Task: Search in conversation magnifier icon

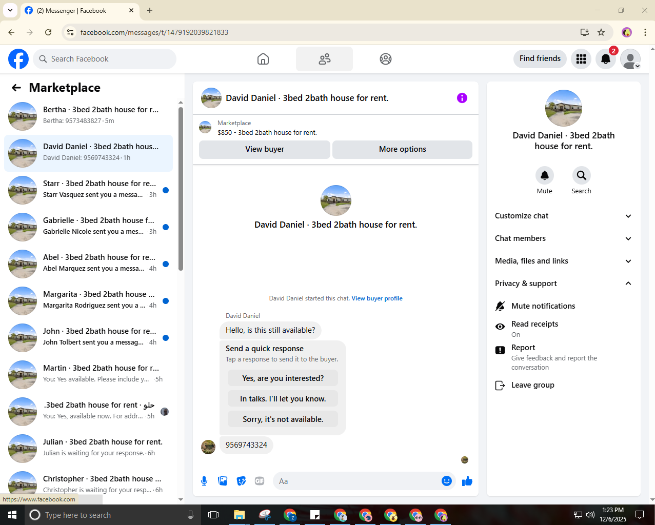Action: click(582, 175)
